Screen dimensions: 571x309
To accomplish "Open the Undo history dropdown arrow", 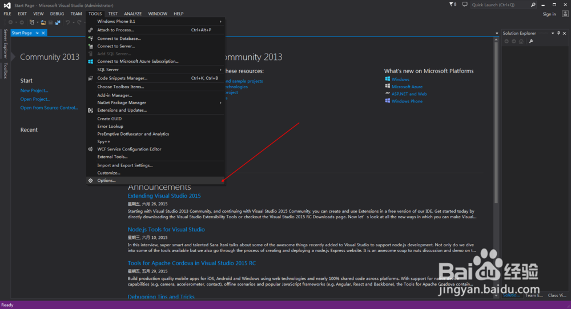I will [x=73, y=23].
